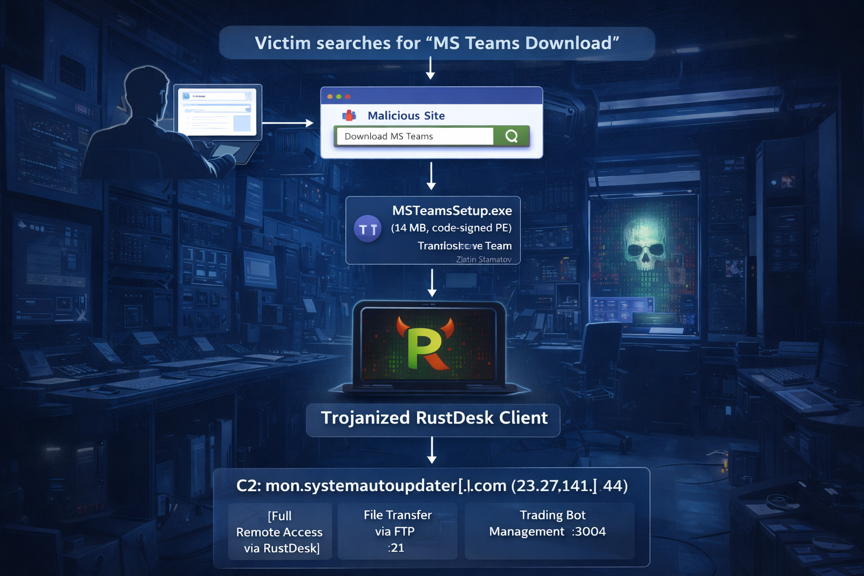The image size is (864, 576).
Task: Click the 'Trojanized RustDesk Client' label
Action: point(433,418)
